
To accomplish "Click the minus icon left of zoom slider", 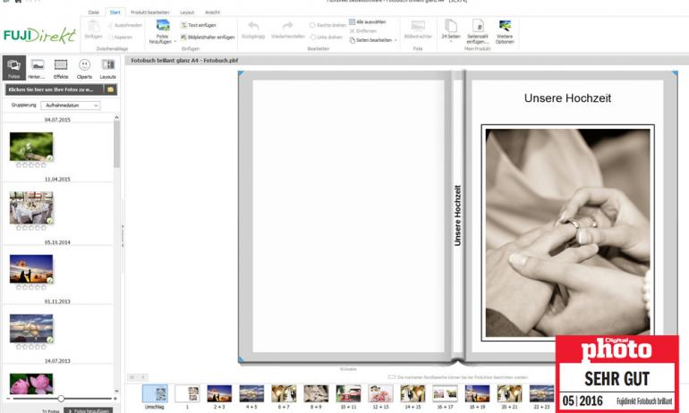I will pos(7,399).
